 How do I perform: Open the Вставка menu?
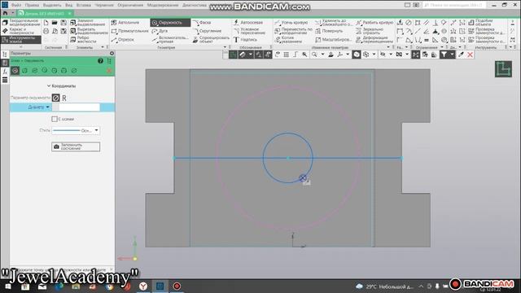point(83,5)
